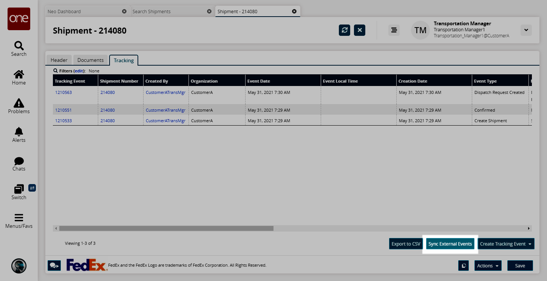547x281 pixels.
Task: Edit the filters via the edit link
Action: pyautogui.click(x=79, y=71)
